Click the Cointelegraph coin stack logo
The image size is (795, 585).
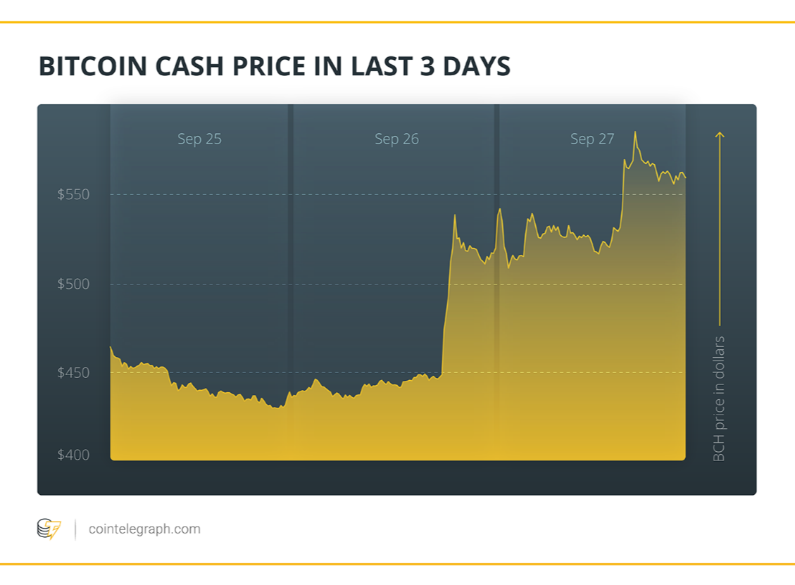49,529
